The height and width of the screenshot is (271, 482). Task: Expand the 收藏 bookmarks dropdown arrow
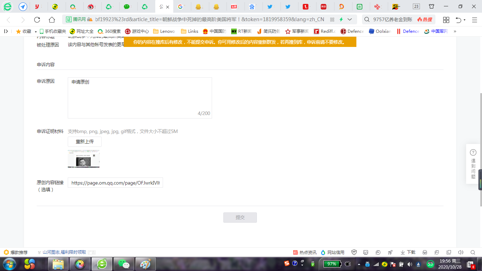tap(36, 31)
